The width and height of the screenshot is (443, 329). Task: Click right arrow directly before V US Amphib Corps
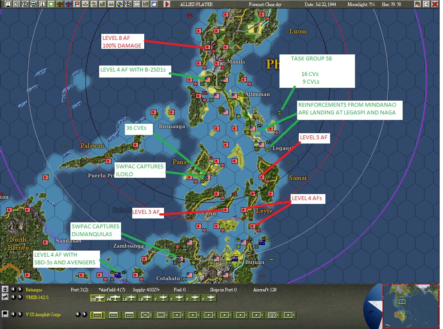tap(20, 314)
